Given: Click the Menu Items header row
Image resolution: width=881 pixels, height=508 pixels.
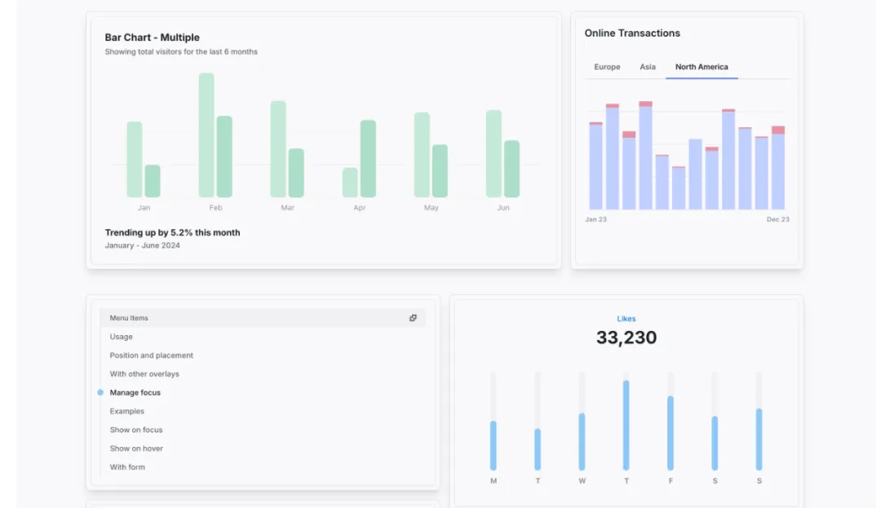Looking at the screenshot, I should tap(263, 318).
